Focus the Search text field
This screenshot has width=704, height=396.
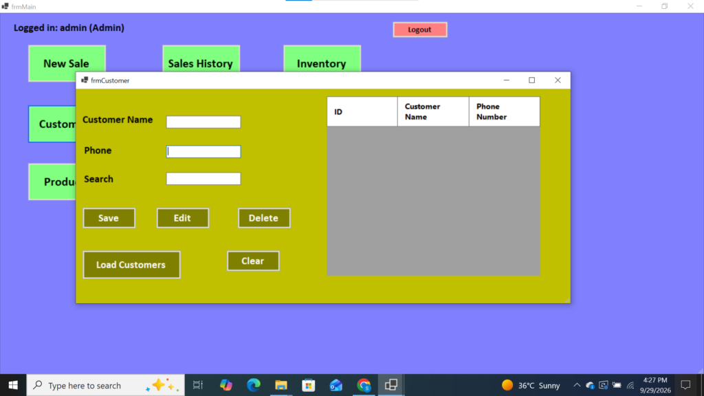tap(203, 179)
